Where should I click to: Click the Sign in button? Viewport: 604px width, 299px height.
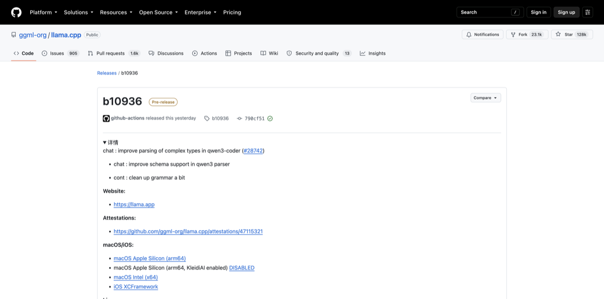click(539, 12)
